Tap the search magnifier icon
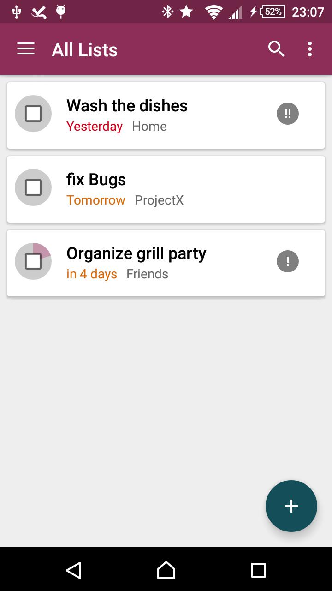 (276, 49)
